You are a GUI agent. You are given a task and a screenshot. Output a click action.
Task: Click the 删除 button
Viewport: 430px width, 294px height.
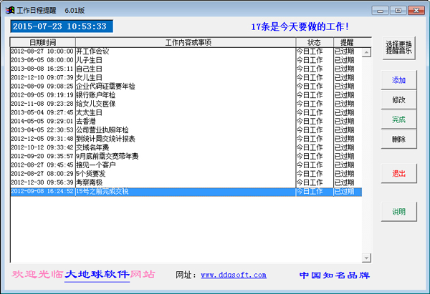398,139
